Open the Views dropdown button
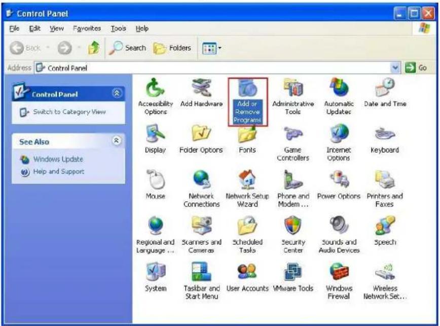This screenshot has width=440, height=326. (x=212, y=48)
